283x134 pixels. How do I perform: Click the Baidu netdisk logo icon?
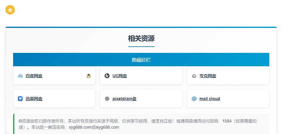(20, 76)
